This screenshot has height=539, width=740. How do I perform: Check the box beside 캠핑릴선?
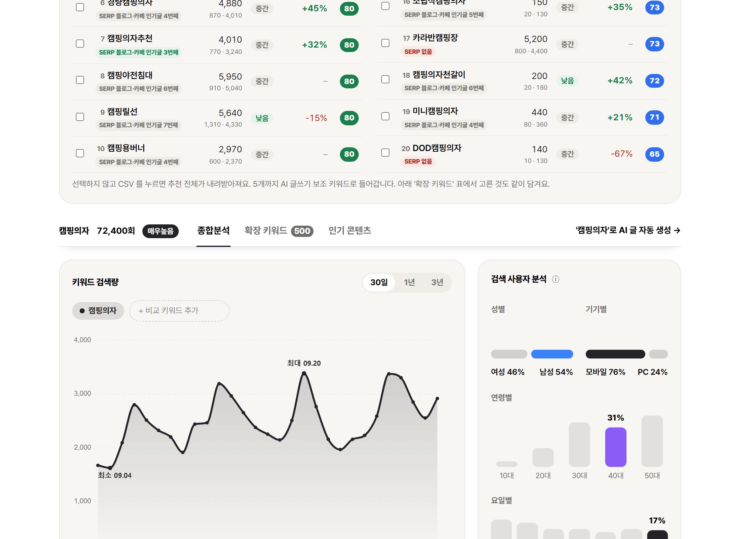click(x=80, y=117)
